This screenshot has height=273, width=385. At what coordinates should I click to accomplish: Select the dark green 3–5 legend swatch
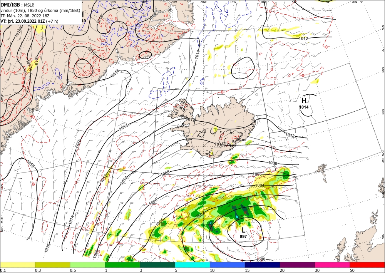point(157,265)
